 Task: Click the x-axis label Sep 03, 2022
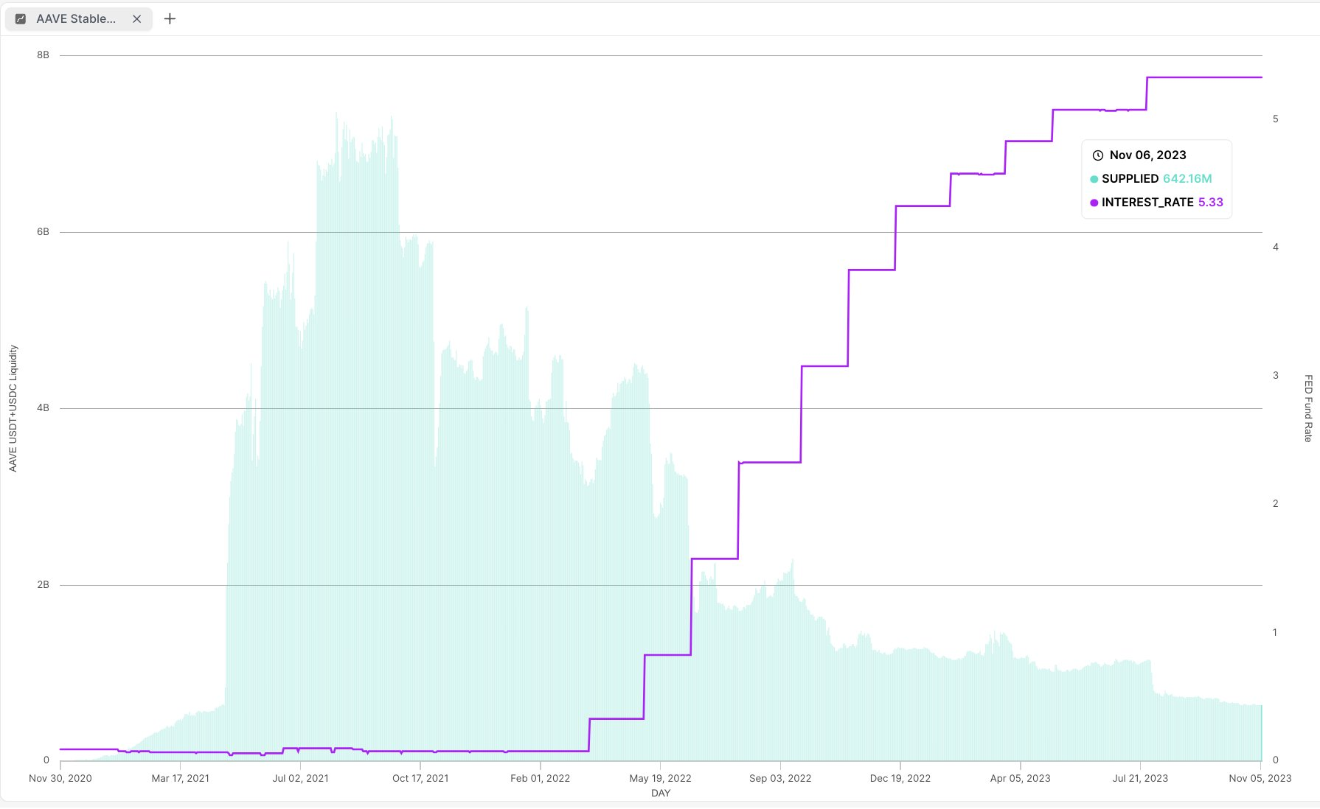point(780,778)
